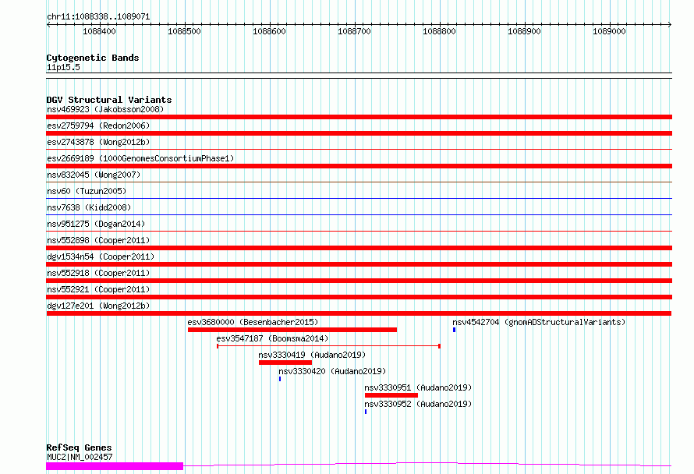Screen dimensions: 694x474
Task: Click the magenta MUC2 exon block
Action: [x=115, y=466]
